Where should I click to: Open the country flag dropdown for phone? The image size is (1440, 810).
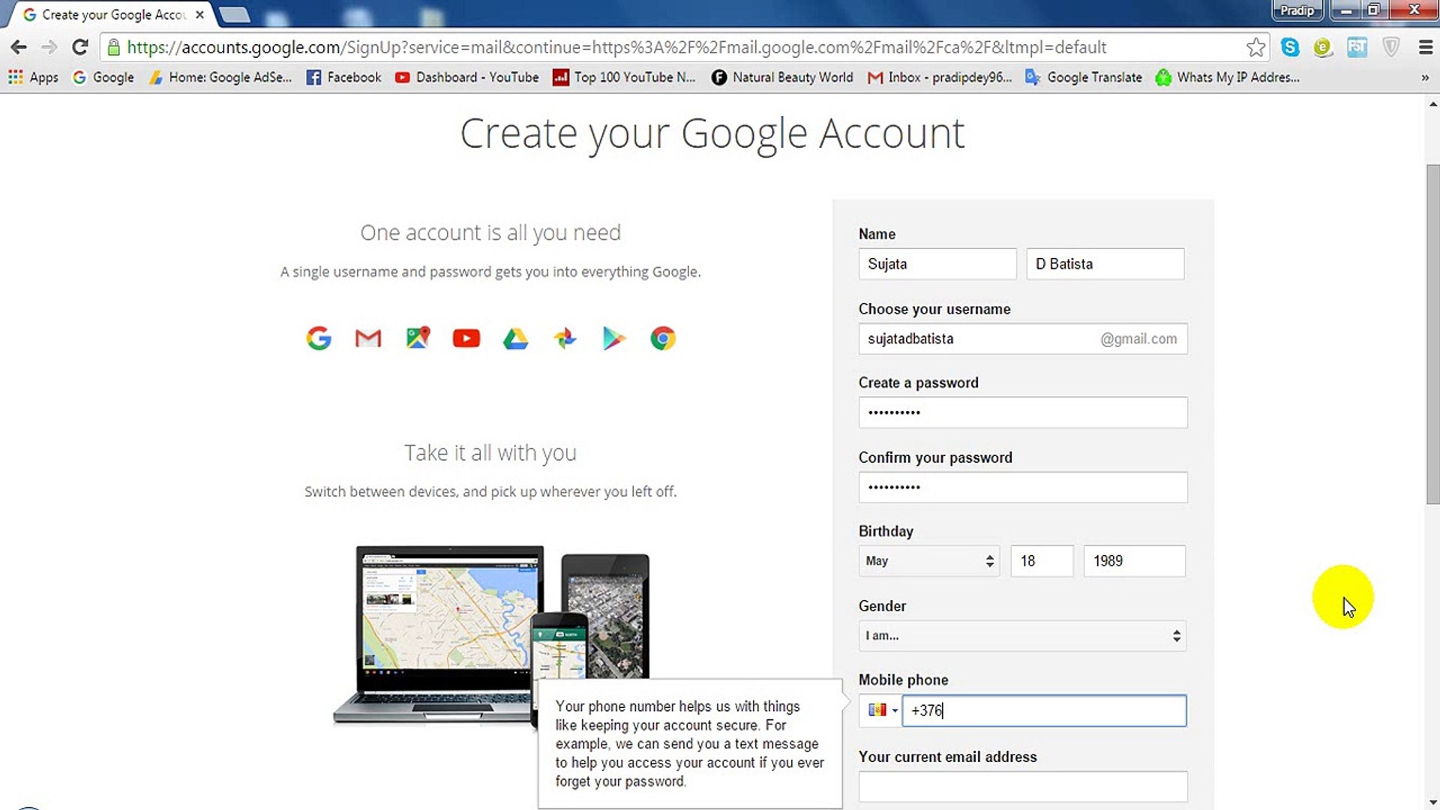(x=880, y=710)
